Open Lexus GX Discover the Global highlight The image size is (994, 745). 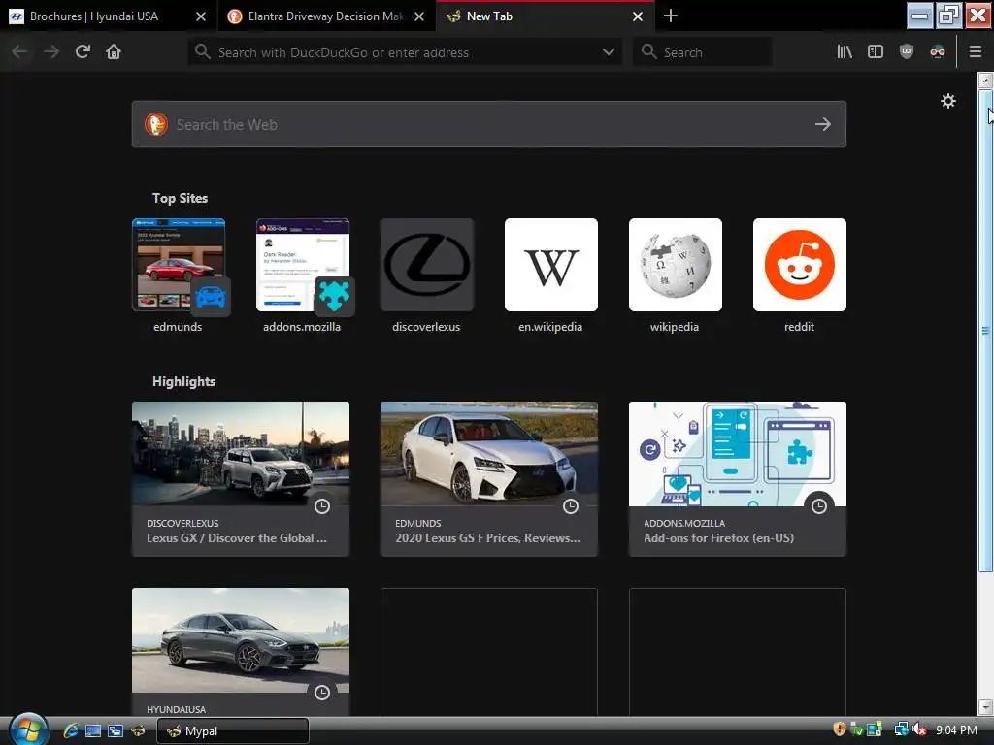point(241,479)
